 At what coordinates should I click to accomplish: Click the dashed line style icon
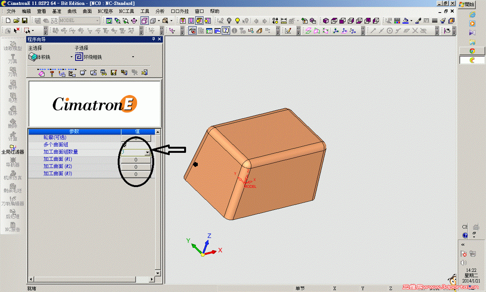[x=426, y=21]
